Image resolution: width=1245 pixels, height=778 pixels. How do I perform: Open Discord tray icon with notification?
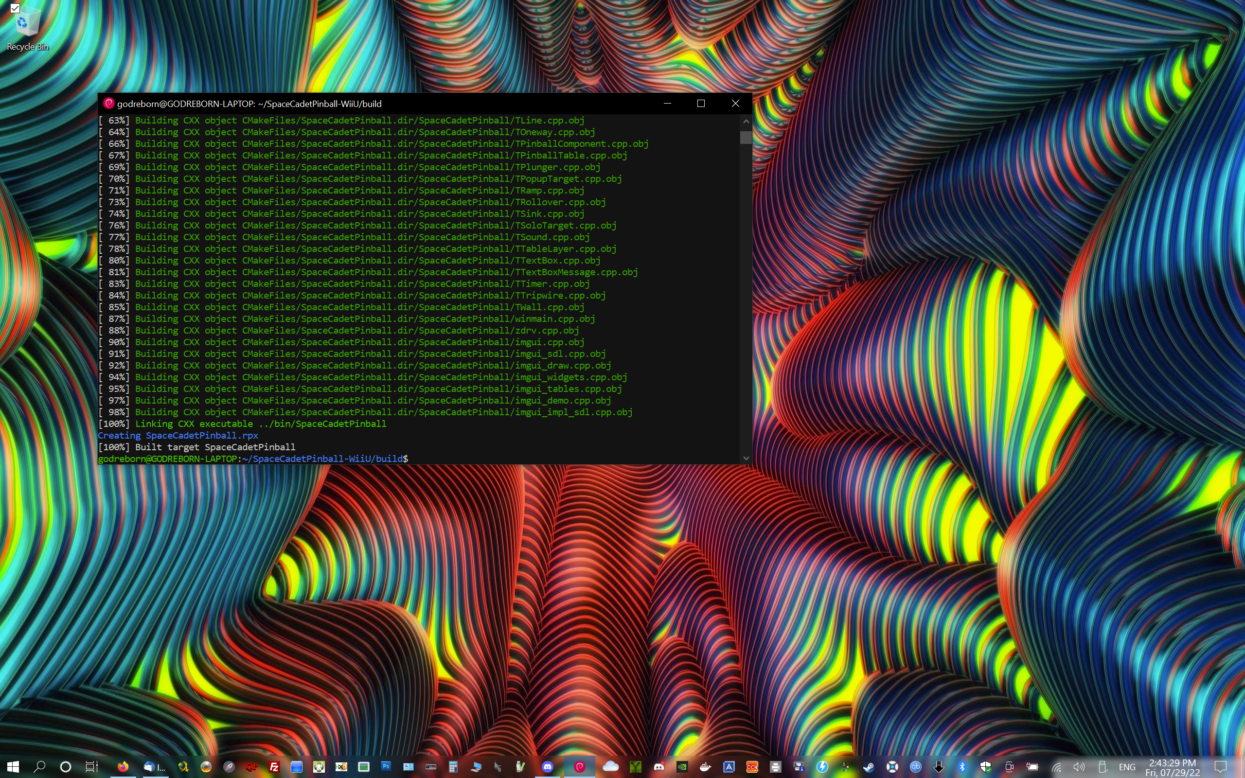[659, 767]
